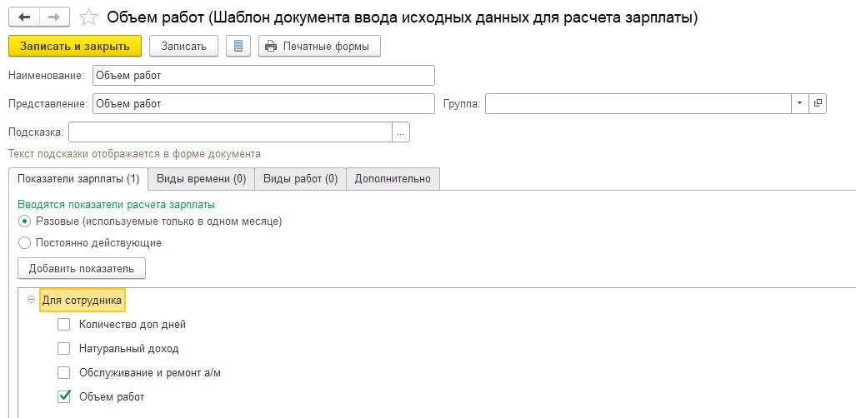Click the Добавить показатель button
Viewport: 856px width, 418px height.
tap(82, 268)
